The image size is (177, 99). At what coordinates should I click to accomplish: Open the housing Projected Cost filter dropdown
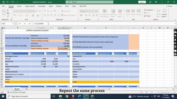pyautogui.click(x=45, y=54)
